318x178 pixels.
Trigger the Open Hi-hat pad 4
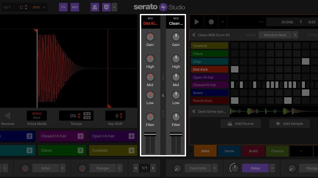coord(113,136)
